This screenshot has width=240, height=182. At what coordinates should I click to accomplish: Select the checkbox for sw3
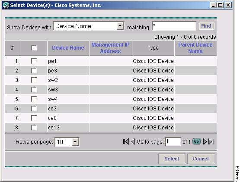(x=34, y=89)
